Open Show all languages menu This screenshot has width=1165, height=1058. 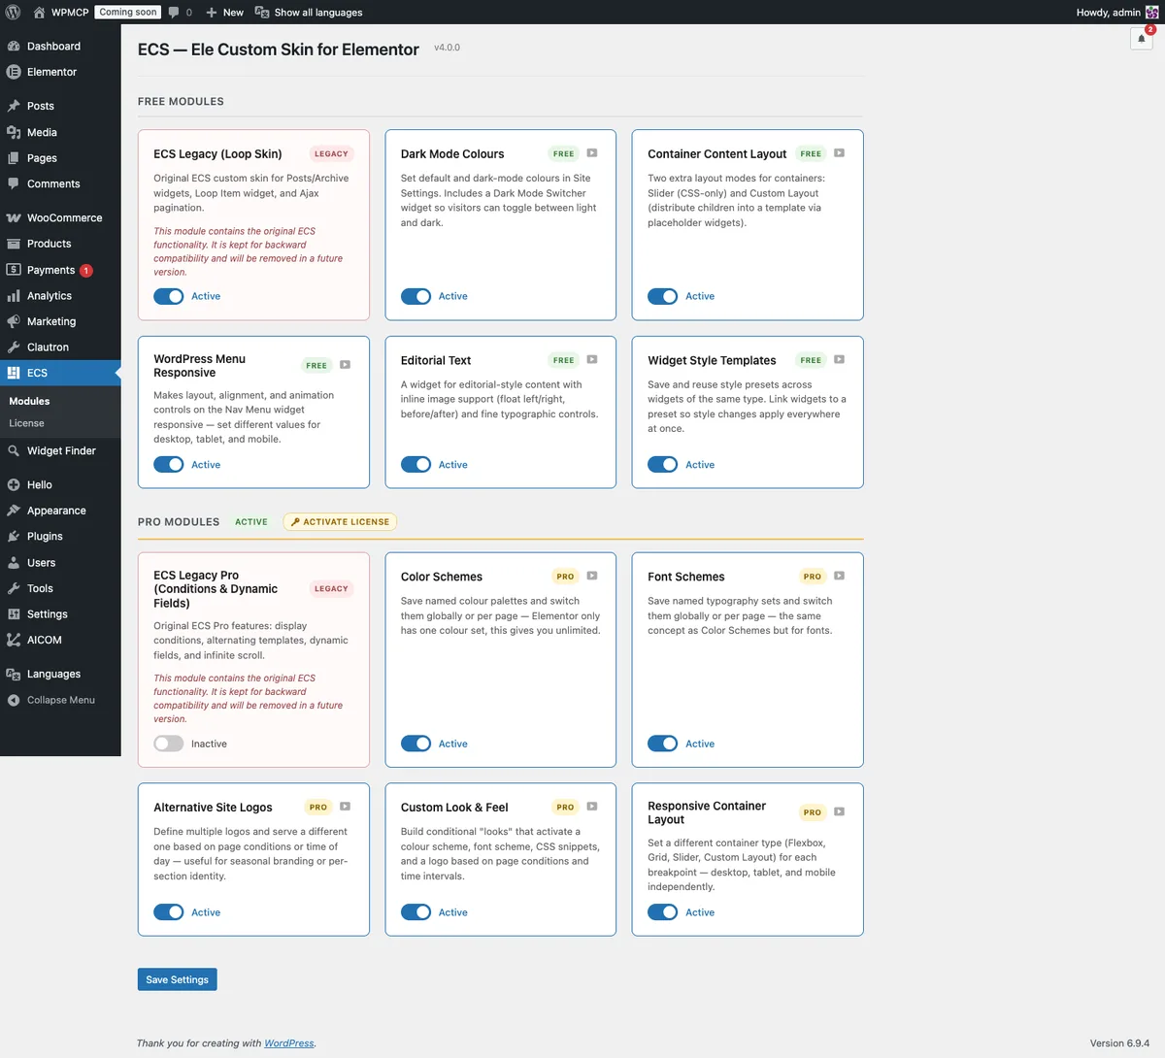click(309, 12)
